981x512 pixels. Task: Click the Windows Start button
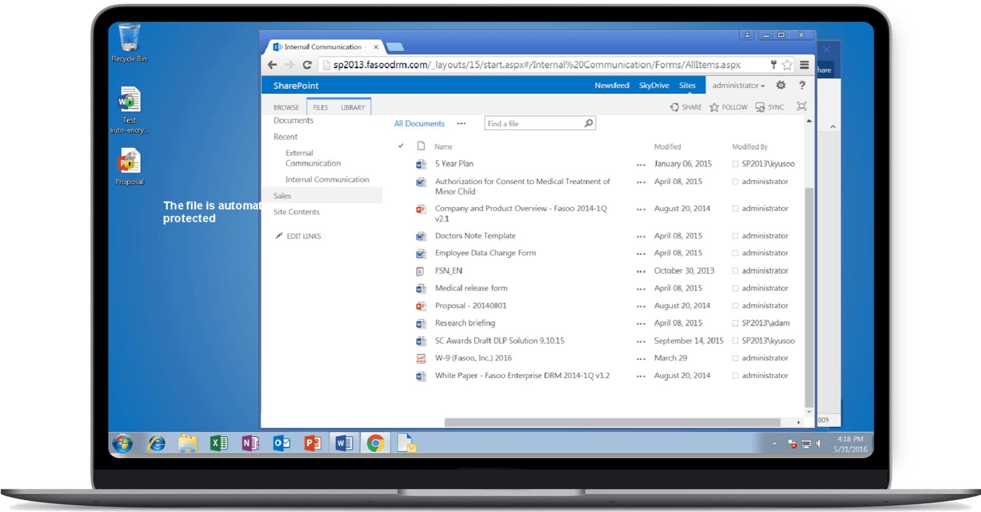pyautogui.click(x=123, y=444)
